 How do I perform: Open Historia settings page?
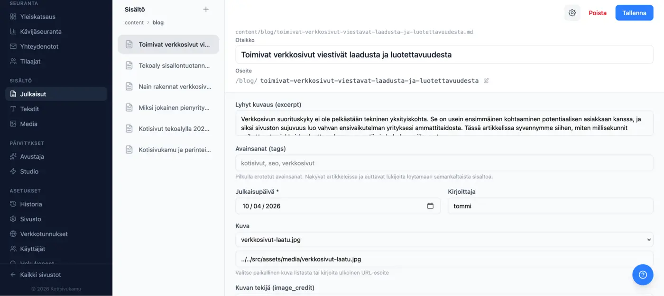click(x=56, y=204)
